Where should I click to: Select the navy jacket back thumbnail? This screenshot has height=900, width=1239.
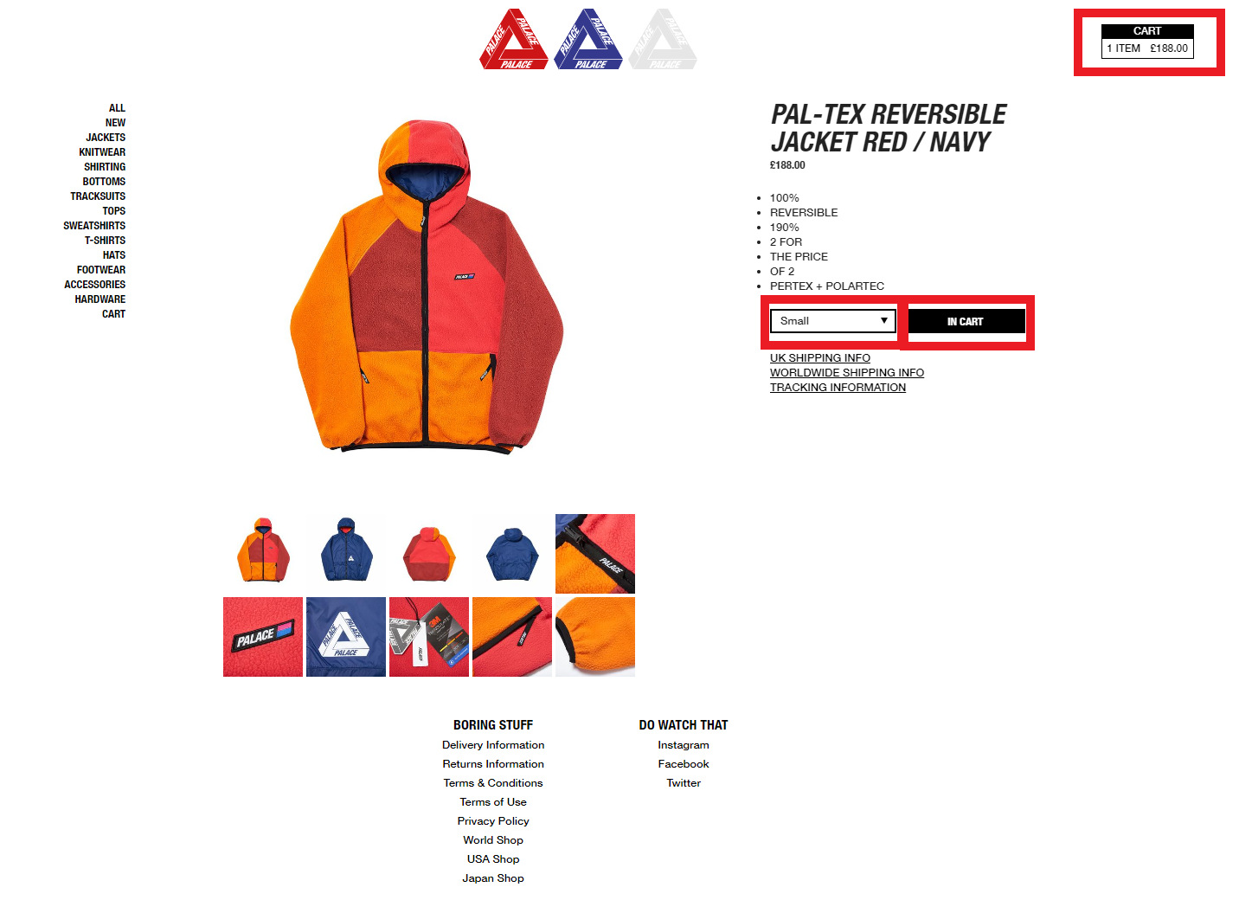tap(512, 554)
